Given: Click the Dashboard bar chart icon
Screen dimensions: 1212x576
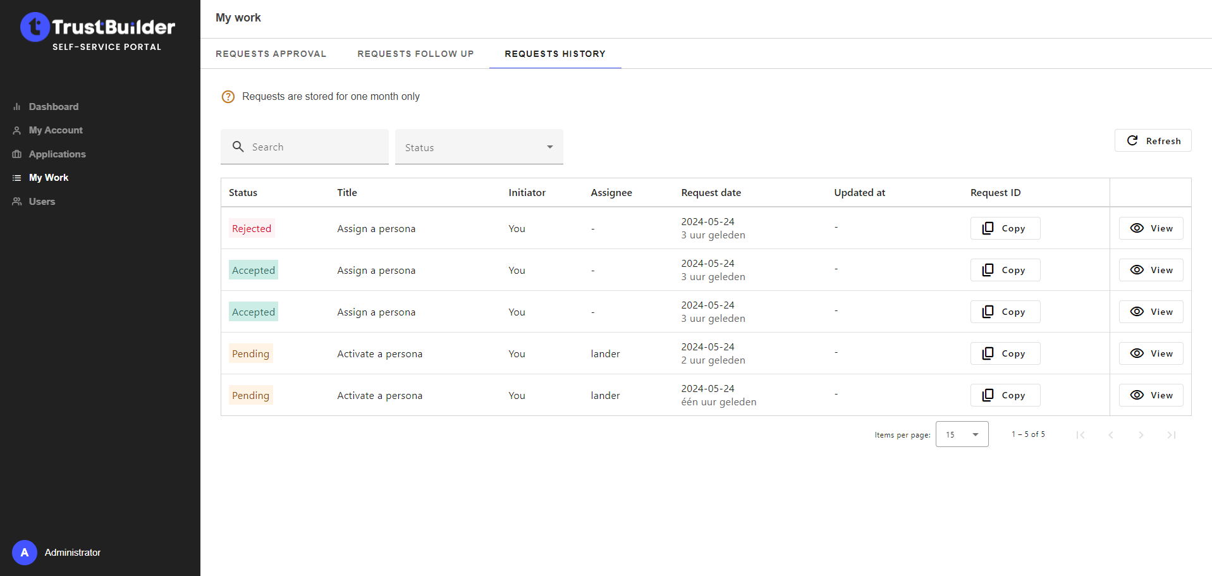Looking at the screenshot, I should coord(17,107).
